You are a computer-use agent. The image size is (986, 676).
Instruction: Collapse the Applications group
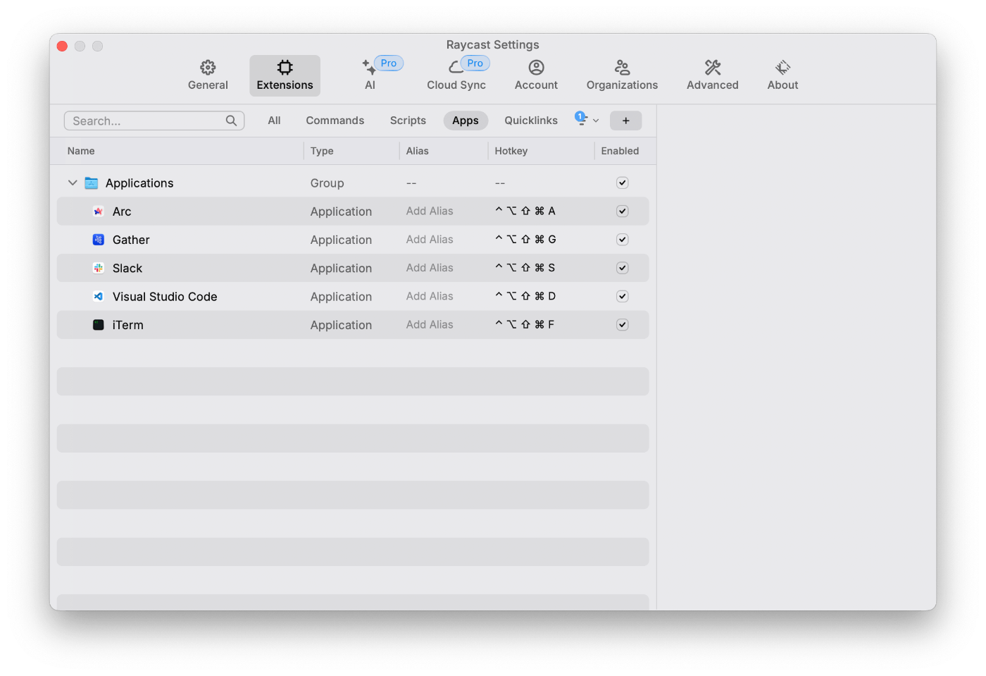pos(73,183)
